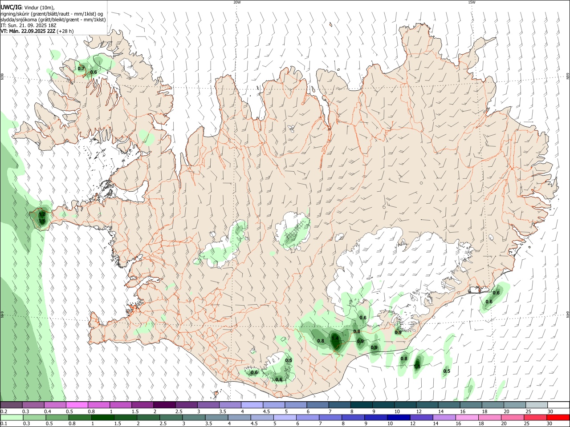The height and width of the screenshot is (427, 570).
Task: Click the 20W longitude label
Action: [x=237, y=2]
